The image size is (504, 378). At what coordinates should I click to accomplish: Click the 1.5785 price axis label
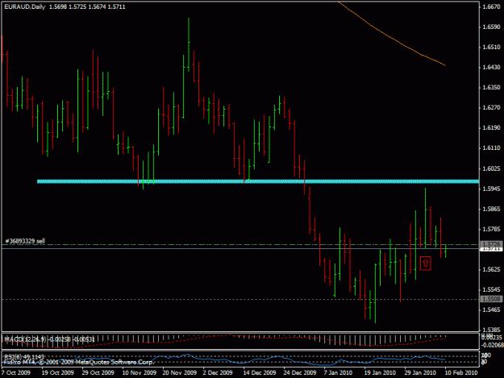click(x=491, y=230)
